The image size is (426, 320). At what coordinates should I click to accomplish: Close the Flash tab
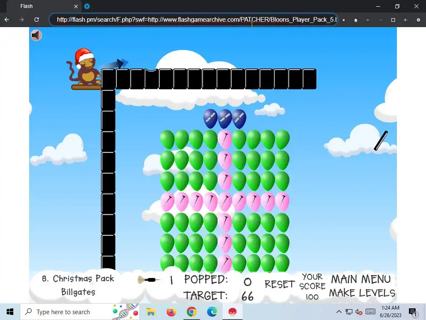pos(76,6)
